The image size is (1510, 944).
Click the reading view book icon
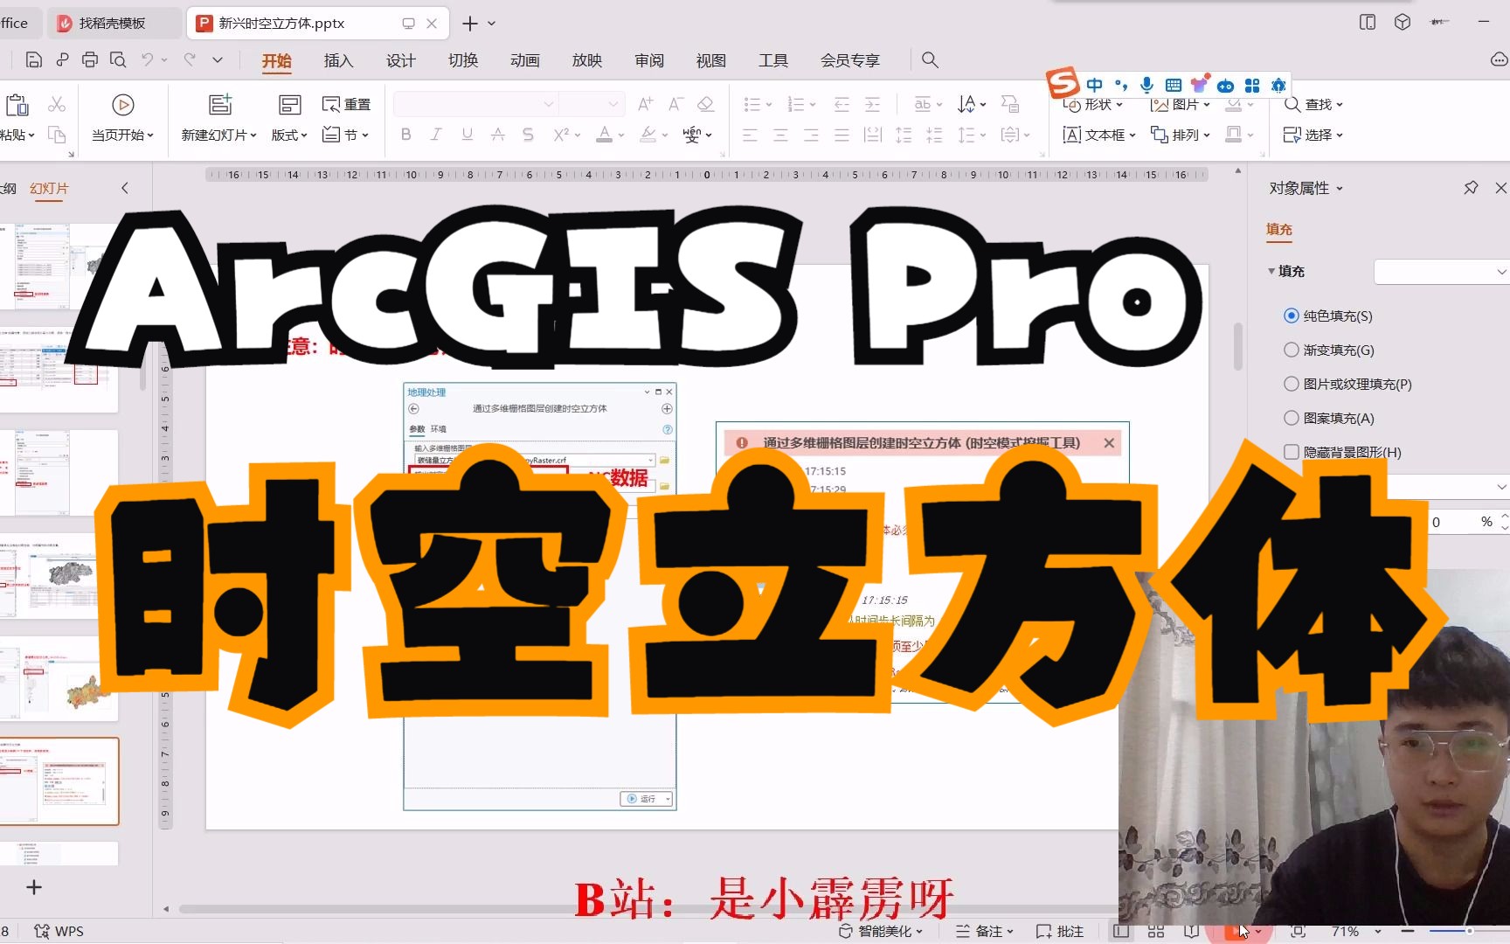1190,932
